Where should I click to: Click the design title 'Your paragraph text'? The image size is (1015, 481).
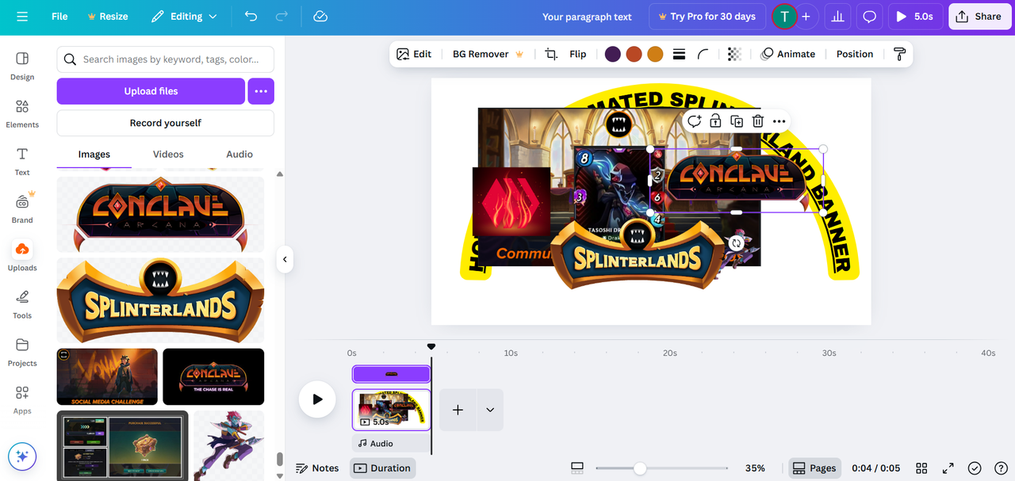(x=588, y=17)
